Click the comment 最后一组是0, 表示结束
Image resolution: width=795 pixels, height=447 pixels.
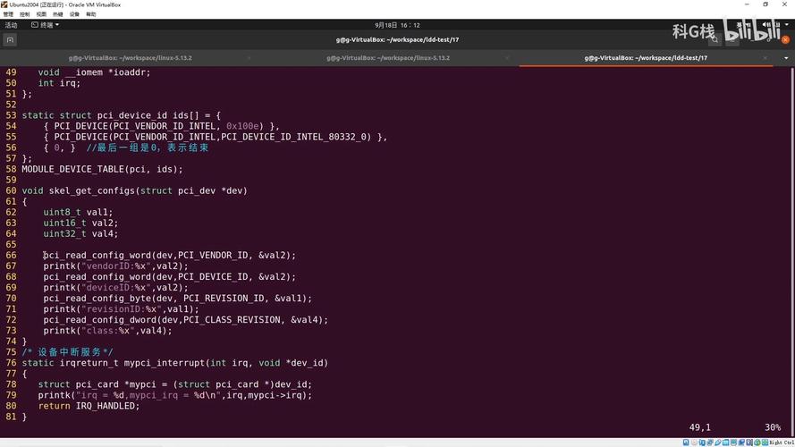coord(148,148)
